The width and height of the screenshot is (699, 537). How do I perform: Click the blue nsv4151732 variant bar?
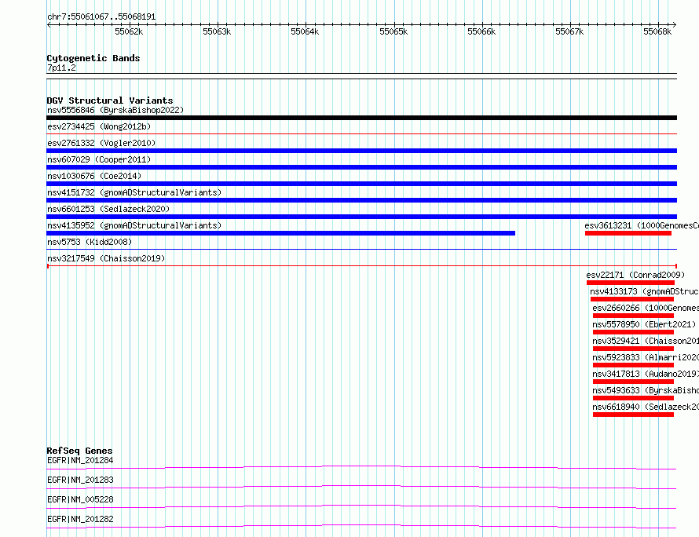tap(361, 200)
